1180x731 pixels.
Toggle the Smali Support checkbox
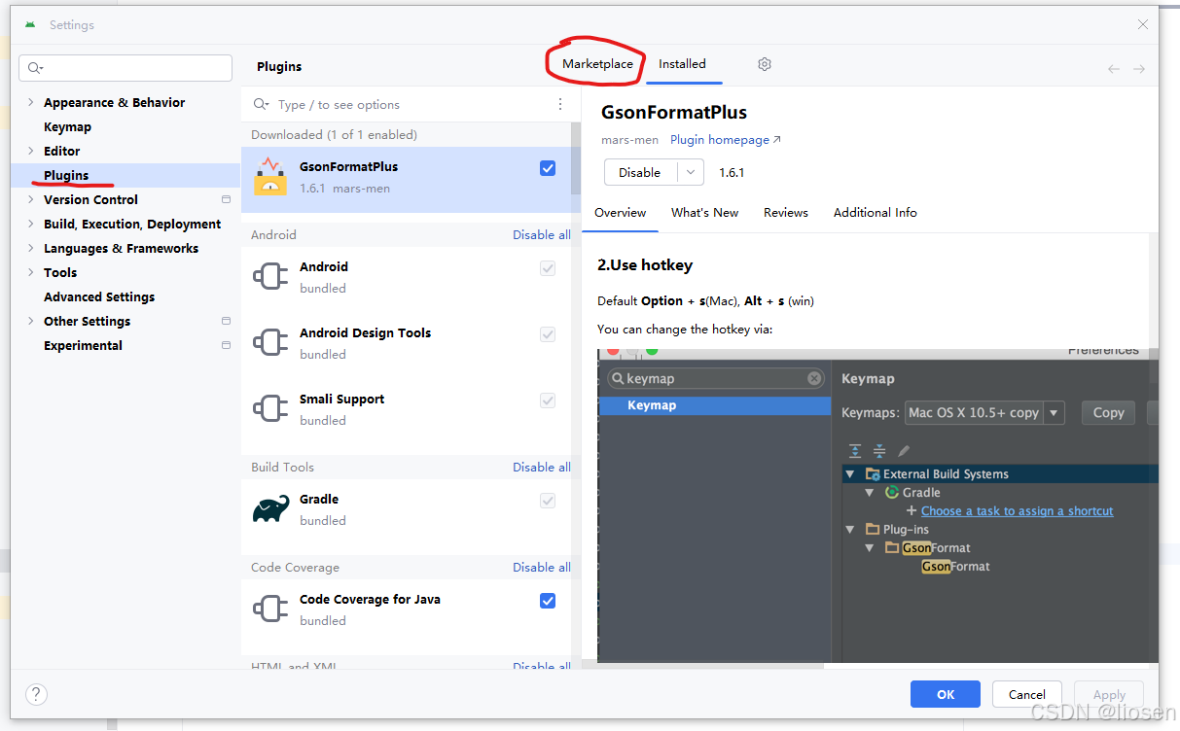(x=548, y=400)
